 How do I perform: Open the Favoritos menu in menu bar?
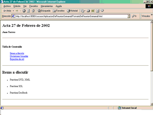34,6
